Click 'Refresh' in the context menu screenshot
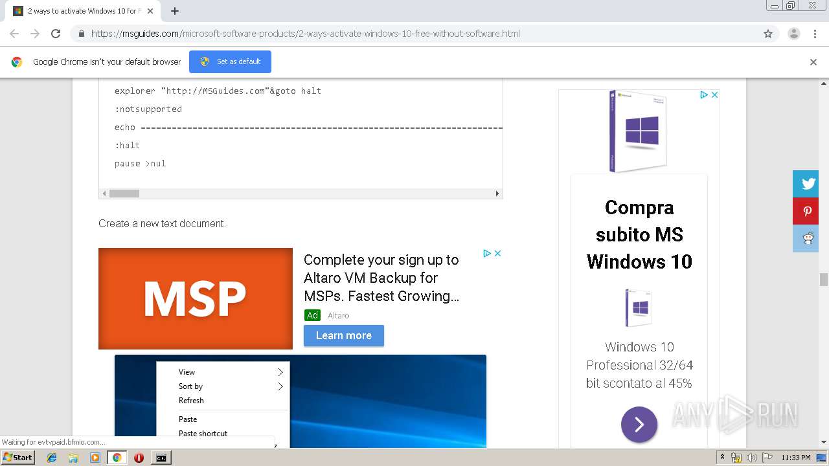This screenshot has width=829, height=466. click(191, 401)
